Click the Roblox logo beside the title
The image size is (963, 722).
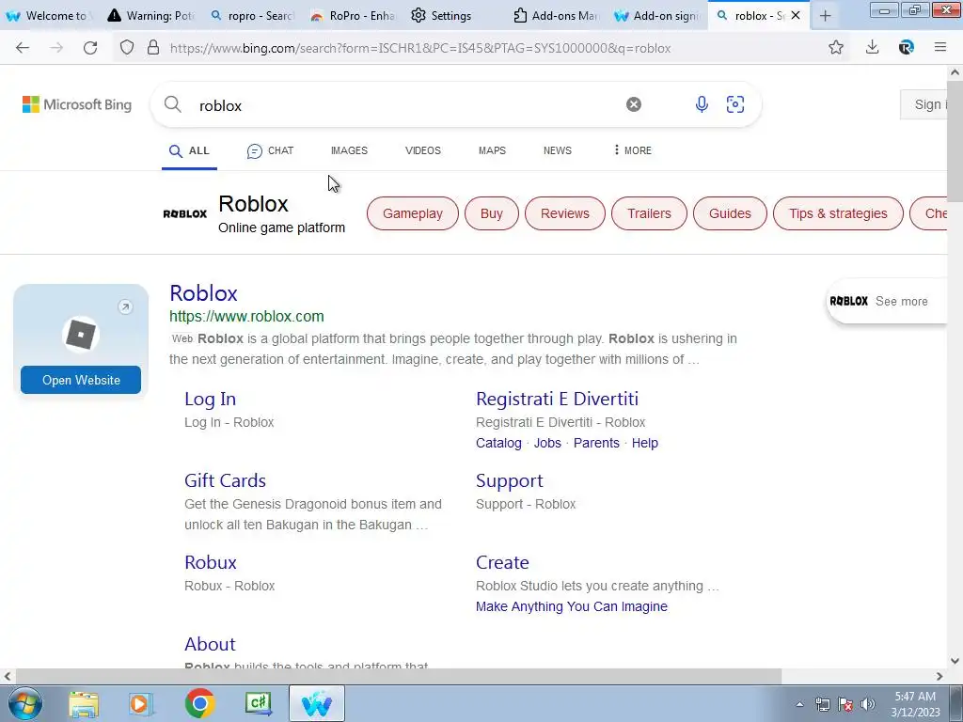tap(185, 213)
